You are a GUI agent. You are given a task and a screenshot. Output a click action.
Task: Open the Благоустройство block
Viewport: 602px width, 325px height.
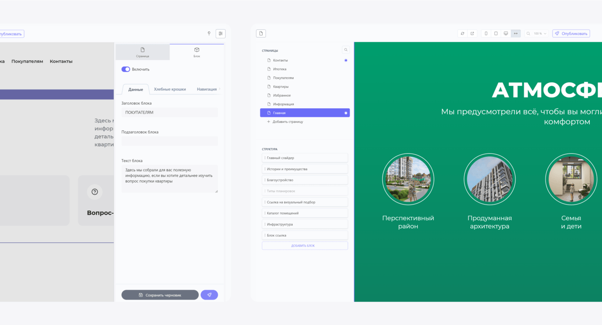coord(305,180)
